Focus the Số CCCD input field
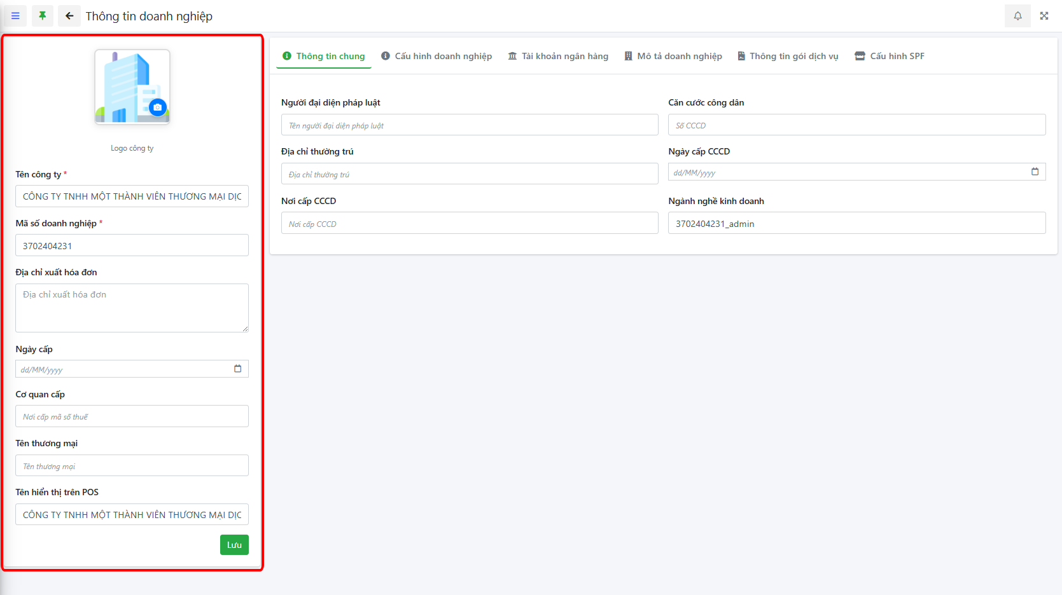 tap(856, 125)
